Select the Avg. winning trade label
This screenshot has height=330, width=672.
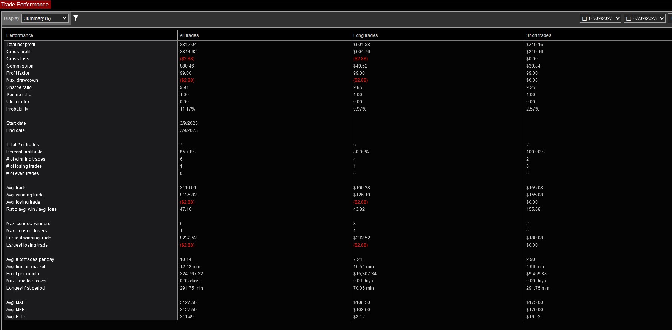25,195
